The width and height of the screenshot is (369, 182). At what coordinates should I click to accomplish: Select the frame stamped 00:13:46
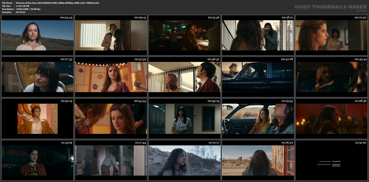(x=184, y=35)
